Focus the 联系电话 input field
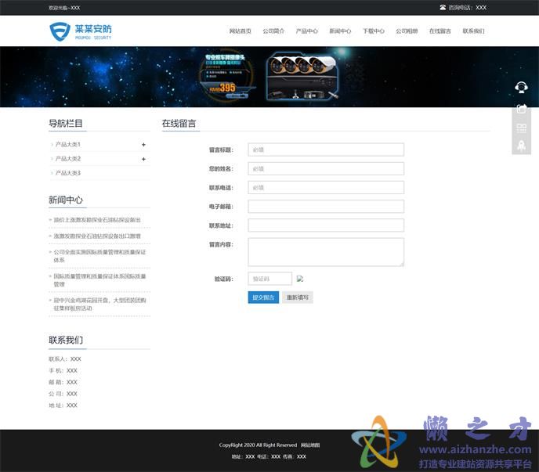Image resolution: width=539 pixels, height=472 pixels. click(x=326, y=188)
